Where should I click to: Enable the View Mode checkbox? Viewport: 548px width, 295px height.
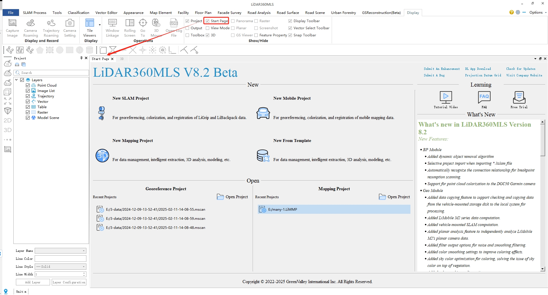[207, 28]
